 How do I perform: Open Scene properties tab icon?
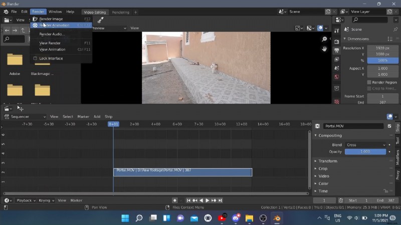(336, 68)
